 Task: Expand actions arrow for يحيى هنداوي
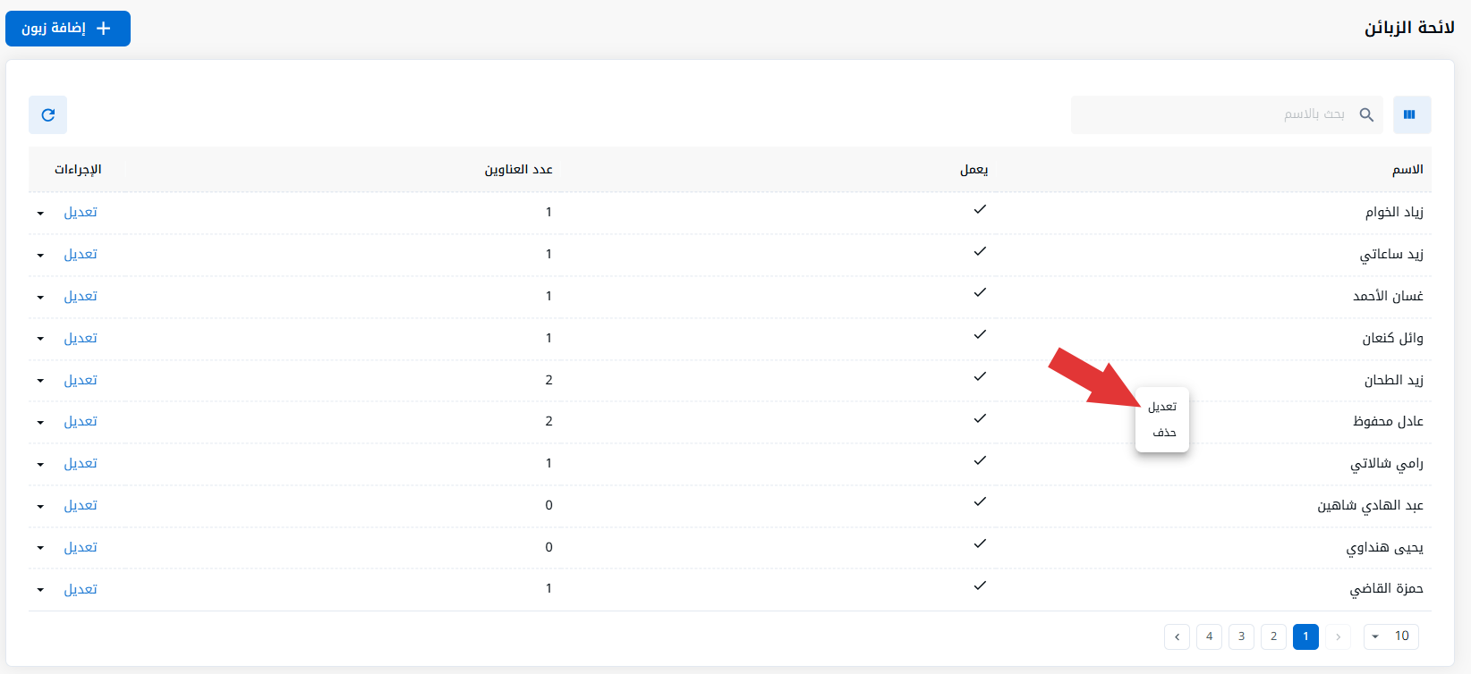pyautogui.click(x=40, y=549)
